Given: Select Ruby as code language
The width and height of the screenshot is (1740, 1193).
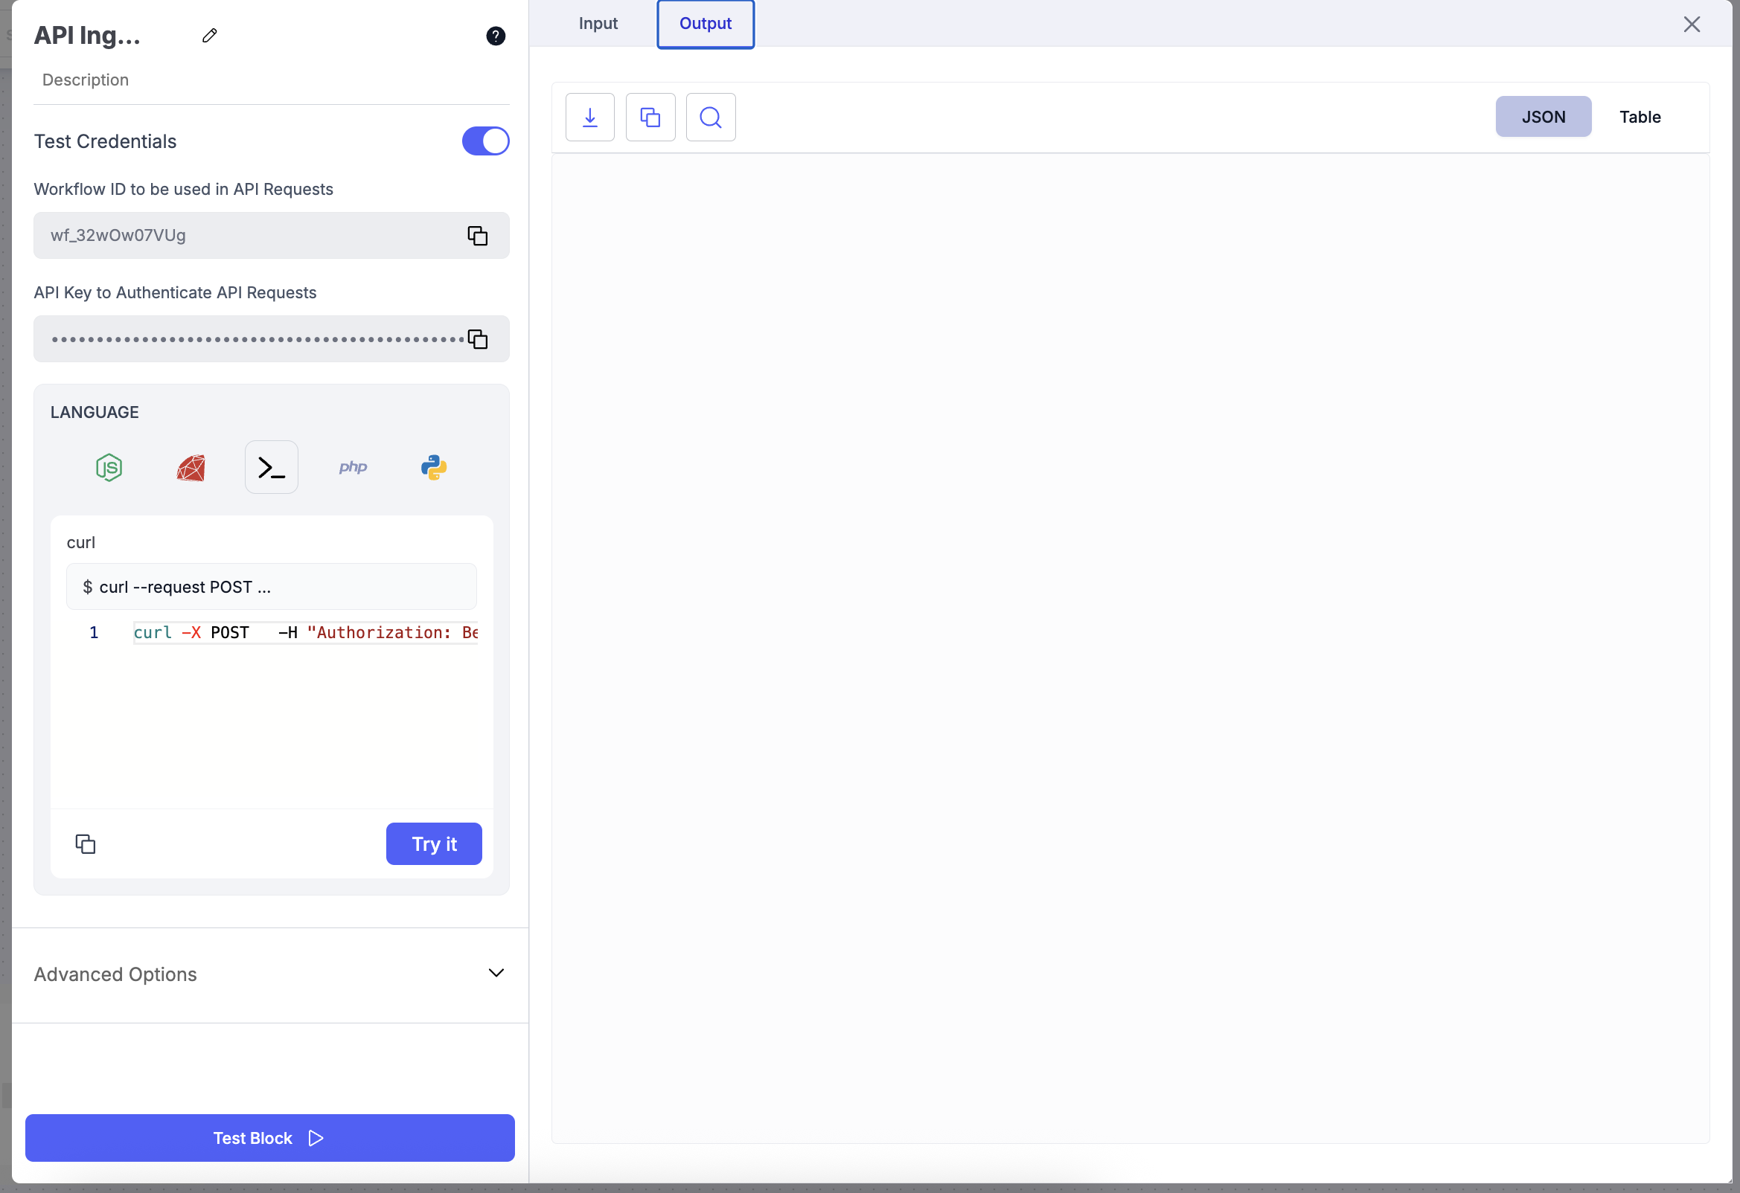Looking at the screenshot, I should point(191,468).
